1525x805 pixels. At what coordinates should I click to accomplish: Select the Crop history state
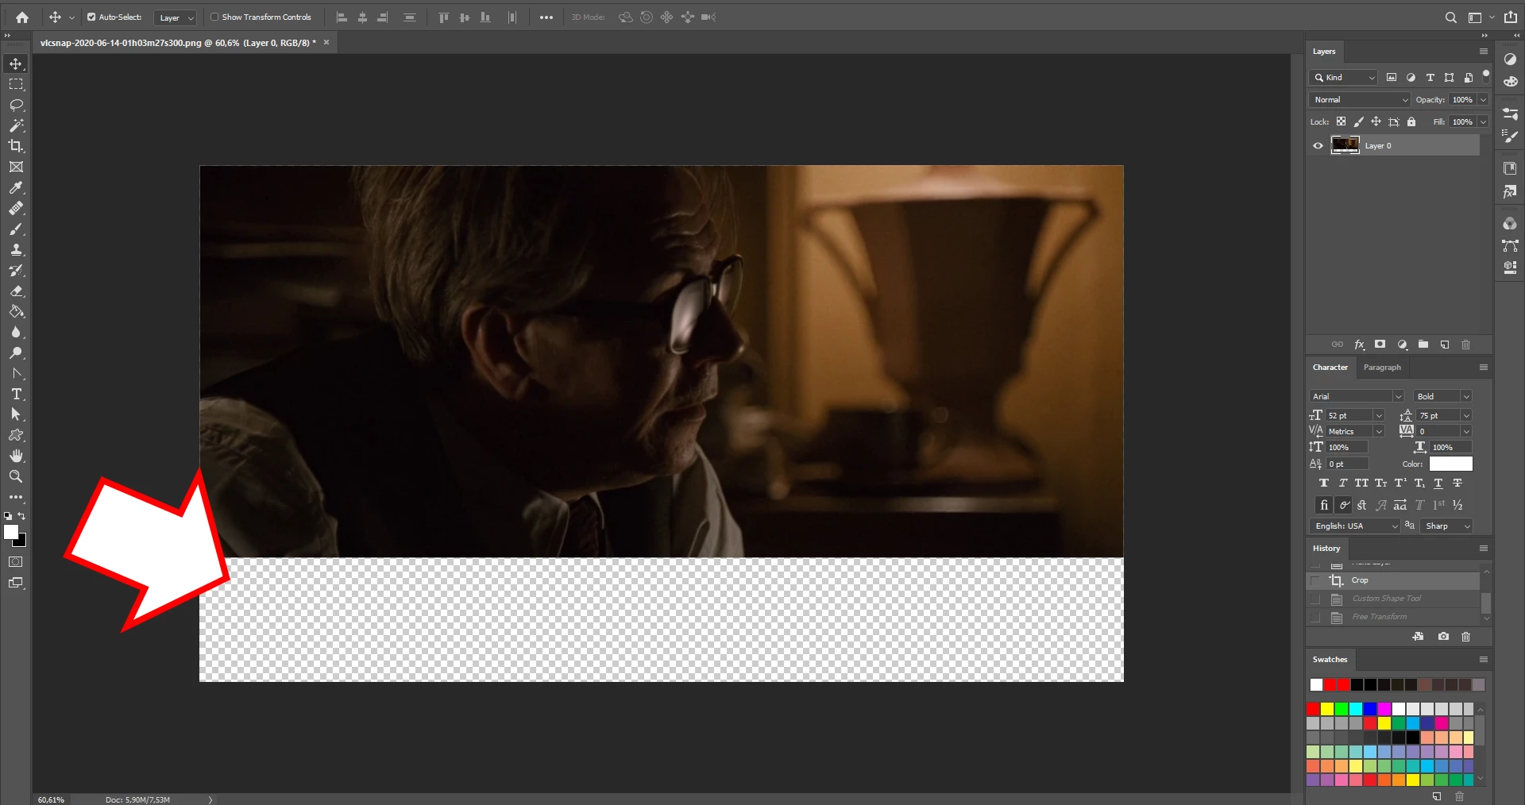1393,580
